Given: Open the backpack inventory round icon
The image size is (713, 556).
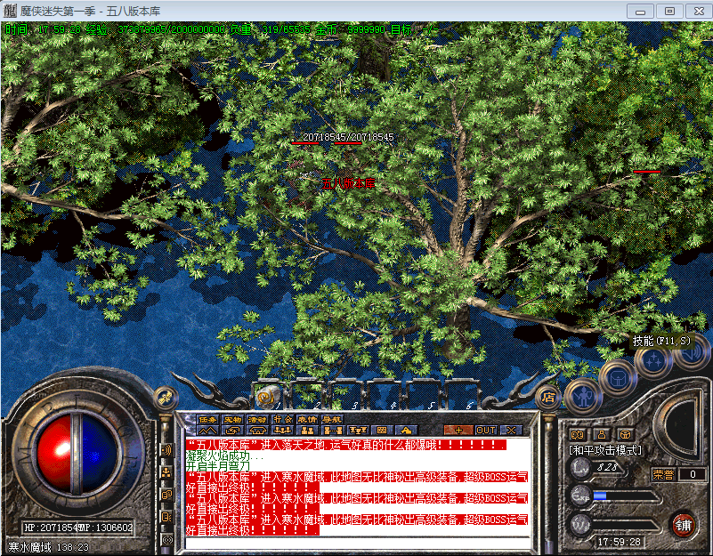Looking at the screenshot, I should [617, 379].
